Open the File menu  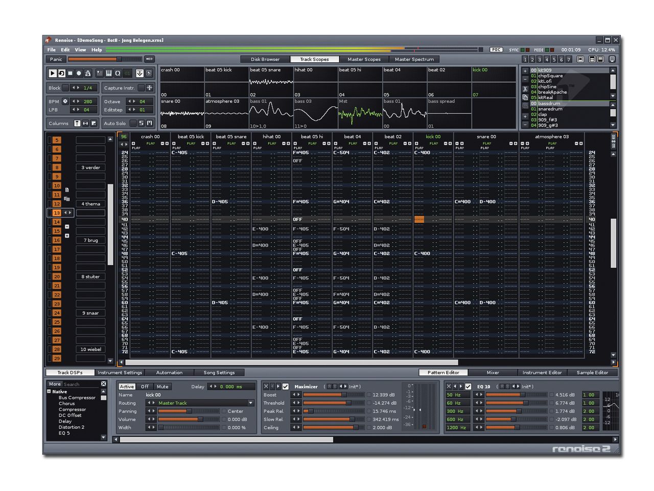[x=52, y=50]
